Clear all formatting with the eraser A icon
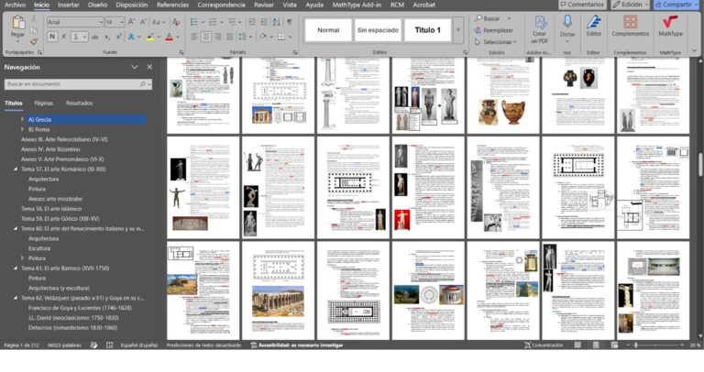 pos(176,22)
